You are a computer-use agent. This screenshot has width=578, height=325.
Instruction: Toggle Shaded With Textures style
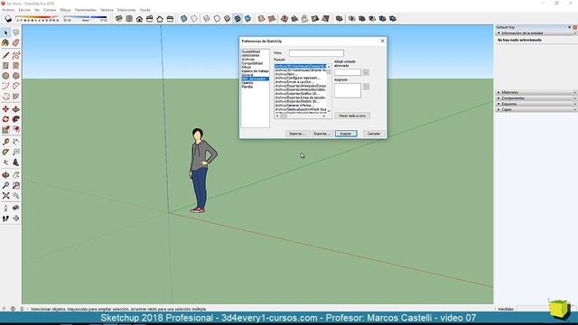click(238, 18)
